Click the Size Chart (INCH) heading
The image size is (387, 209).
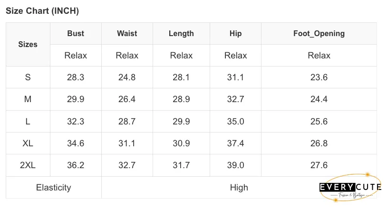42,11
